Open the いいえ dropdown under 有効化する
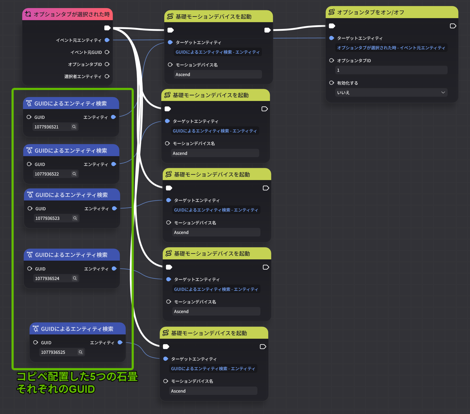Image resolution: width=470 pixels, height=414 pixels. click(x=391, y=92)
